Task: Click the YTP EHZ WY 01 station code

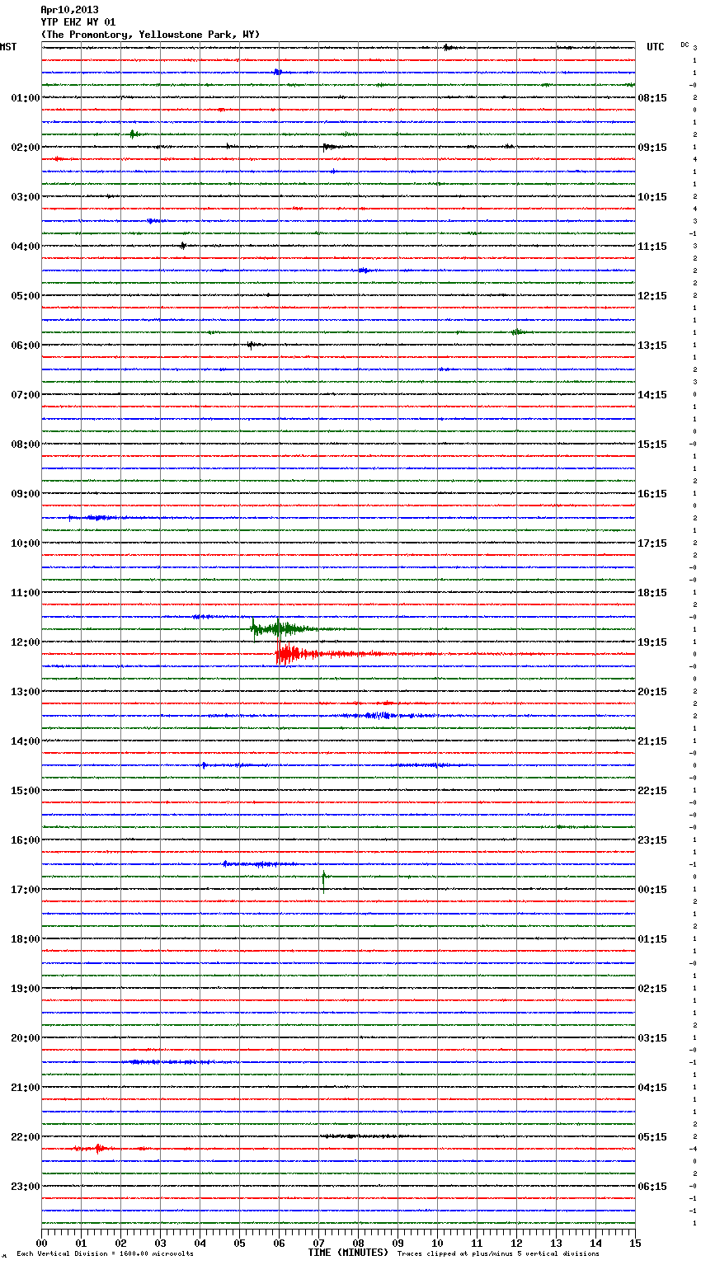Action: pos(78,22)
